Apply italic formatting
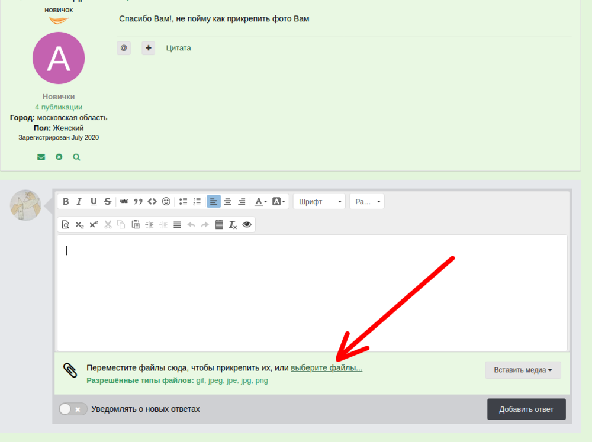 click(x=79, y=201)
